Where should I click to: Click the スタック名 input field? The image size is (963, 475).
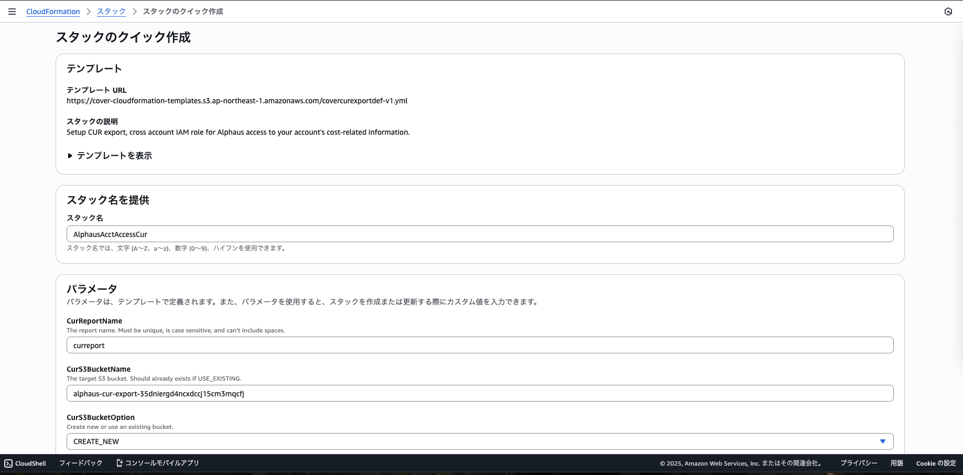[x=480, y=234]
